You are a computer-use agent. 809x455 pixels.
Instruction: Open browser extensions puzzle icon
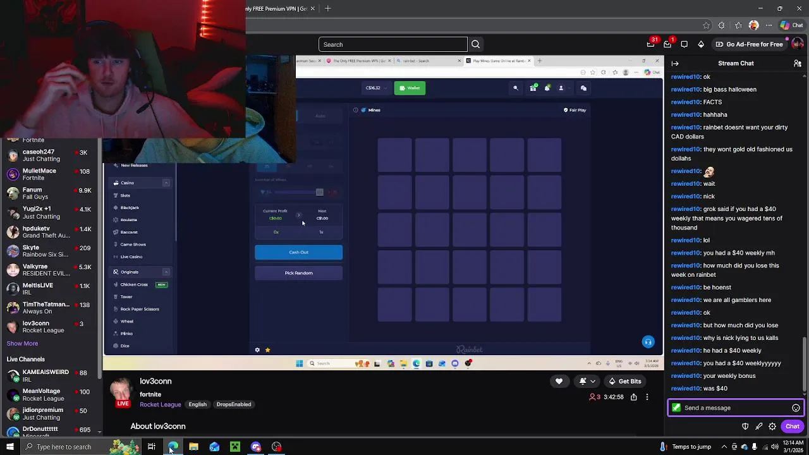[x=722, y=25]
